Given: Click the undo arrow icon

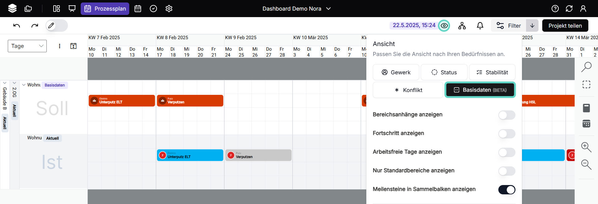Looking at the screenshot, I should point(17,25).
